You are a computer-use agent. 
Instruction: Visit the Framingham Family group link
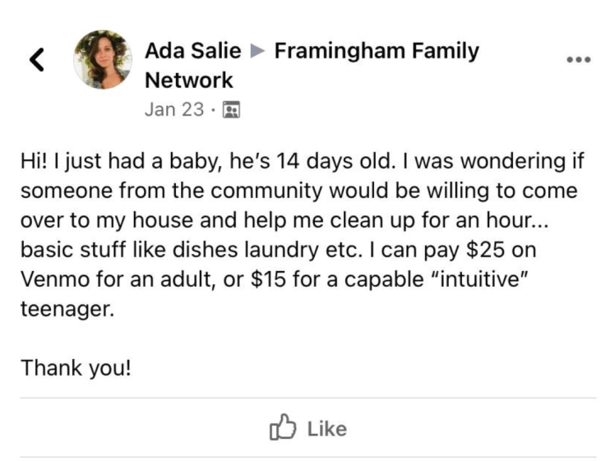pyautogui.click(x=377, y=51)
